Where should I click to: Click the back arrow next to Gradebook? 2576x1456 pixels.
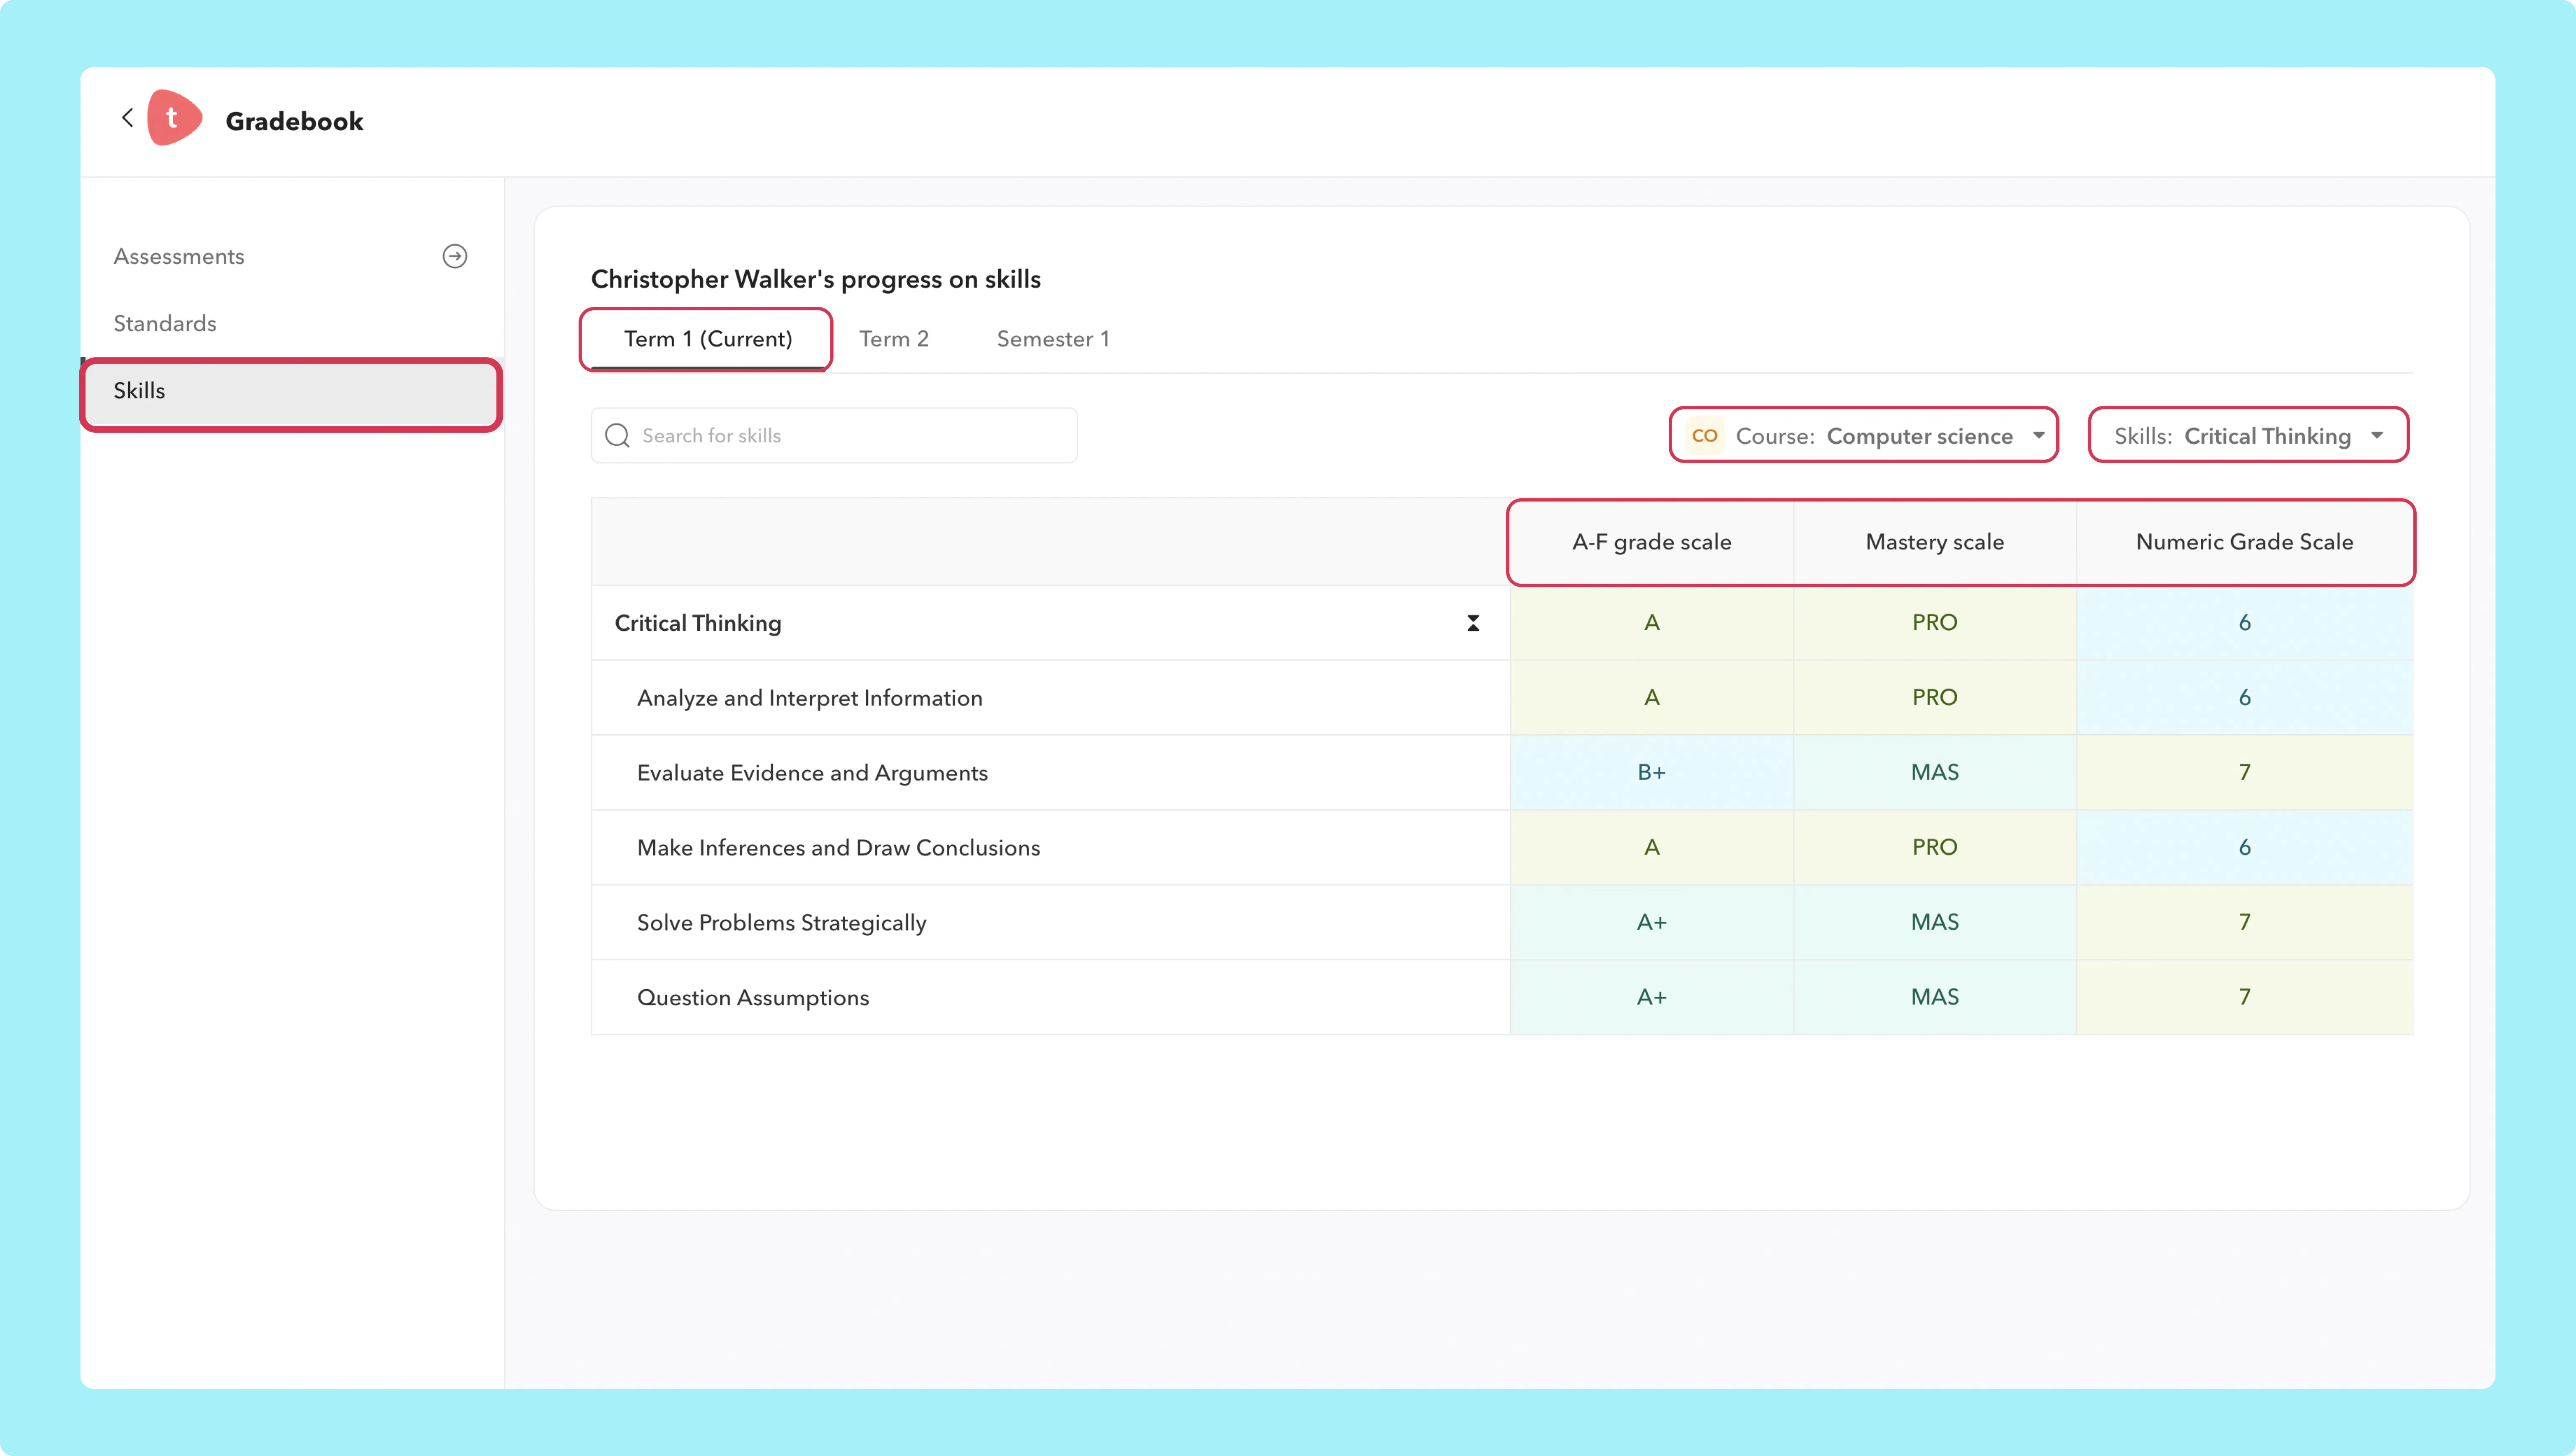128,118
